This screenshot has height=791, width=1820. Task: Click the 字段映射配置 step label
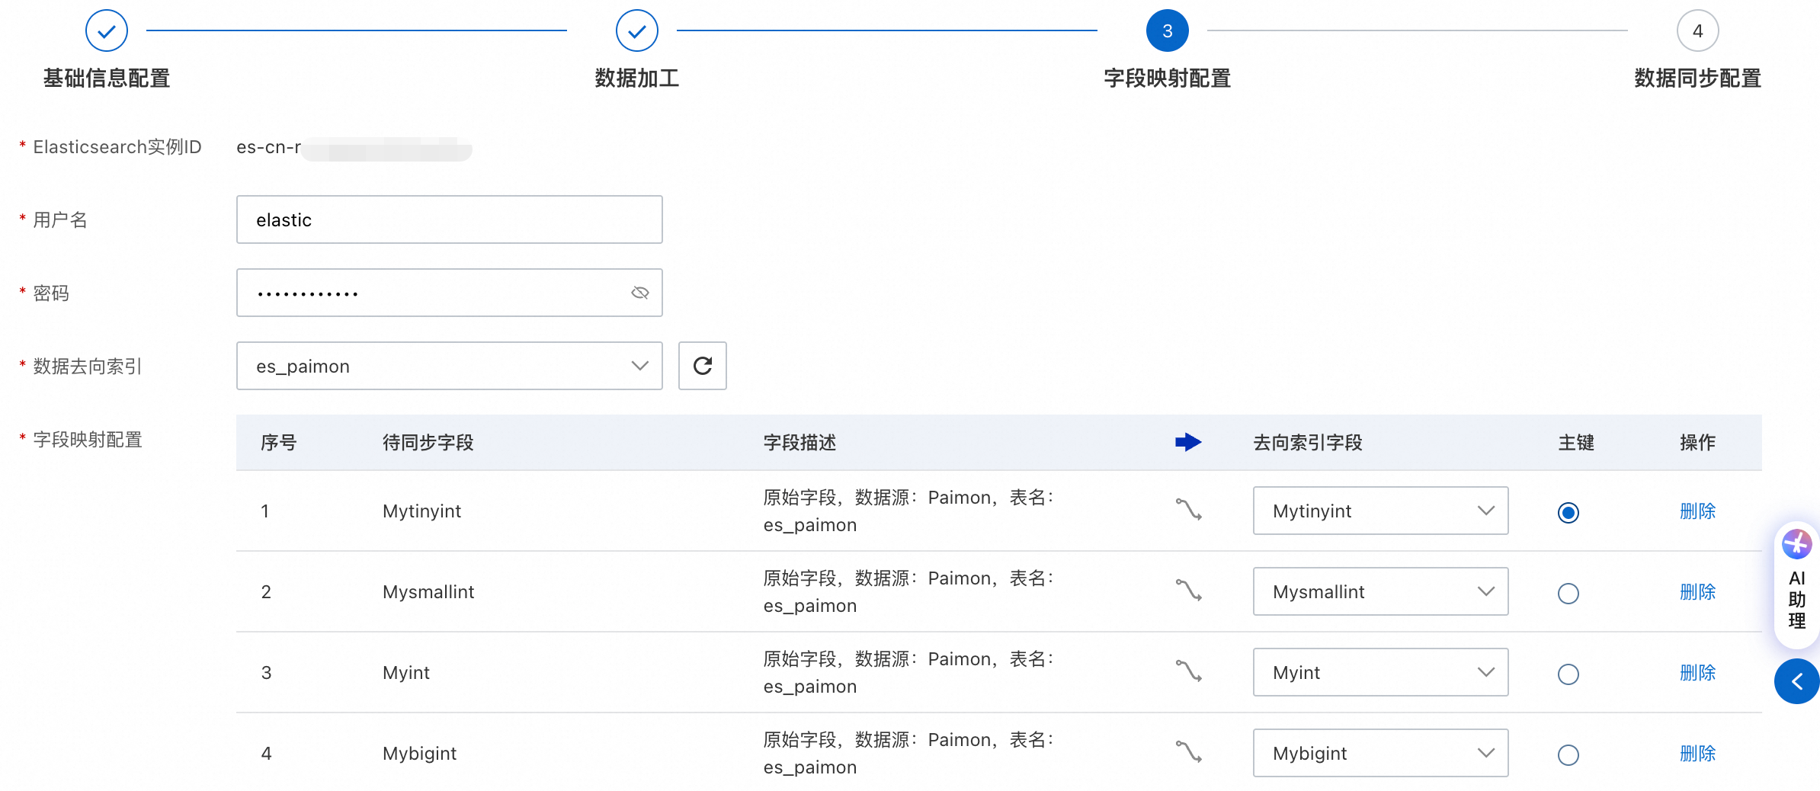tap(1168, 78)
